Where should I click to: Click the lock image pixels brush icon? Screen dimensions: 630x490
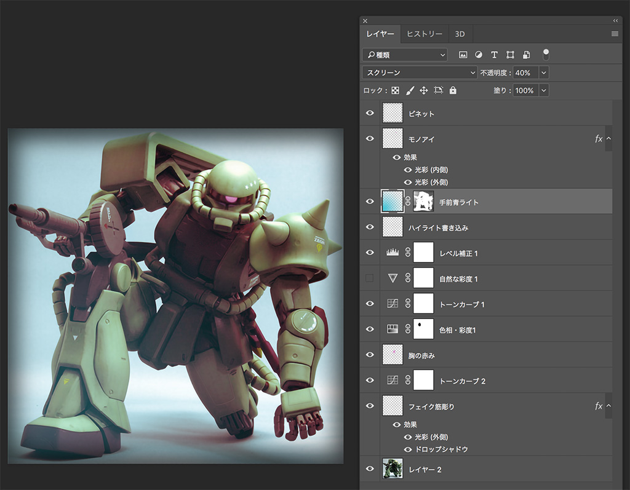[x=410, y=90]
